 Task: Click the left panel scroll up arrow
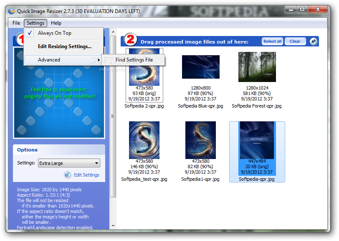[113, 32]
